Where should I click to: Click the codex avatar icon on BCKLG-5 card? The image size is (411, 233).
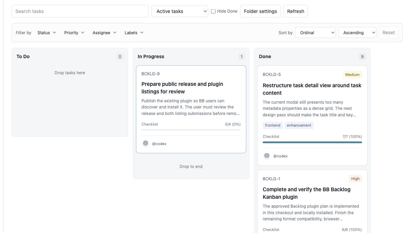point(267,156)
